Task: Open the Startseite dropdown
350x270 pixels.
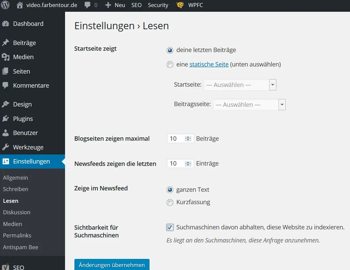Action: 240,85
